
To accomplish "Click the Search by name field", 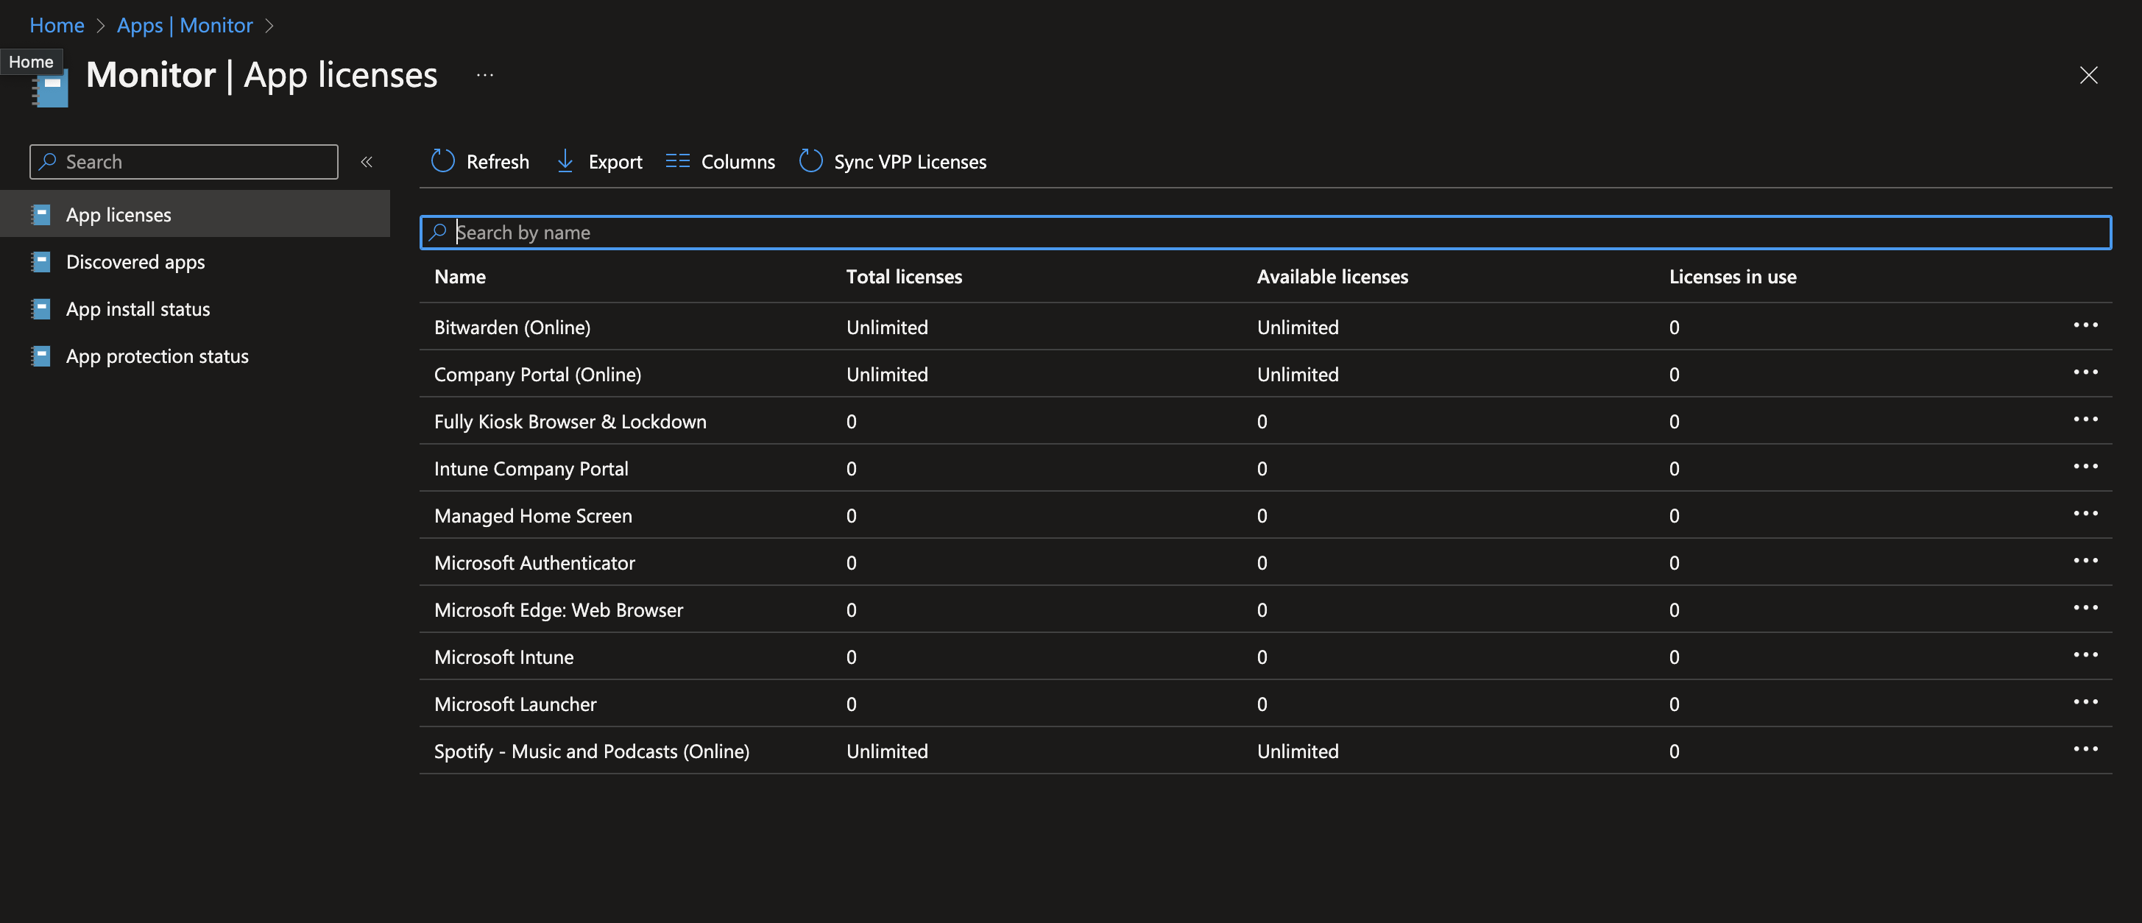I will (1264, 233).
